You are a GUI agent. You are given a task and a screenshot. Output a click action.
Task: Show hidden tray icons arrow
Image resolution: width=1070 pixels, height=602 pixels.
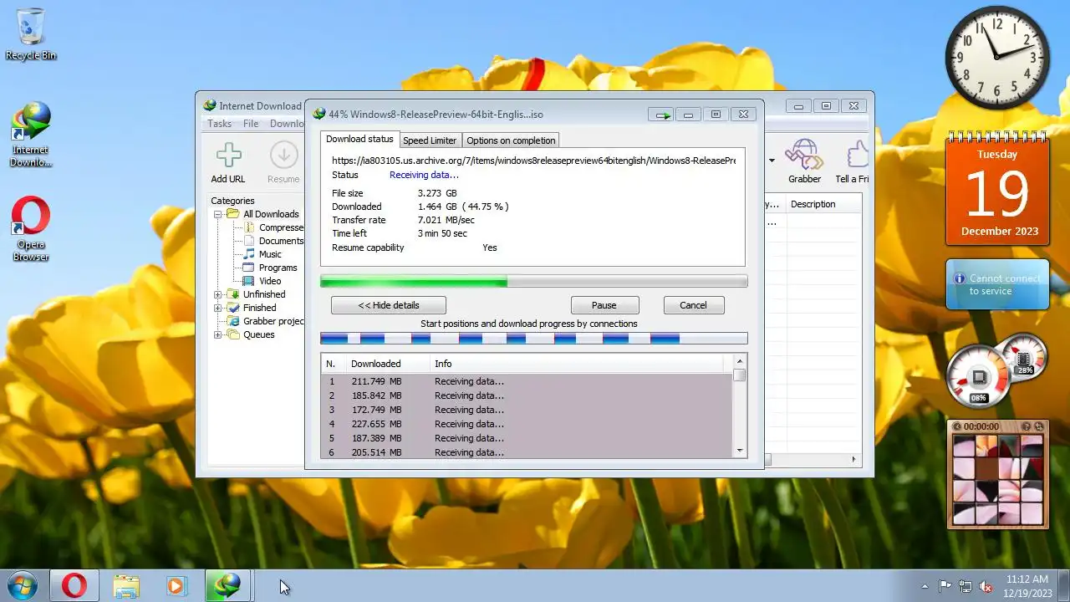[x=925, y=586]
